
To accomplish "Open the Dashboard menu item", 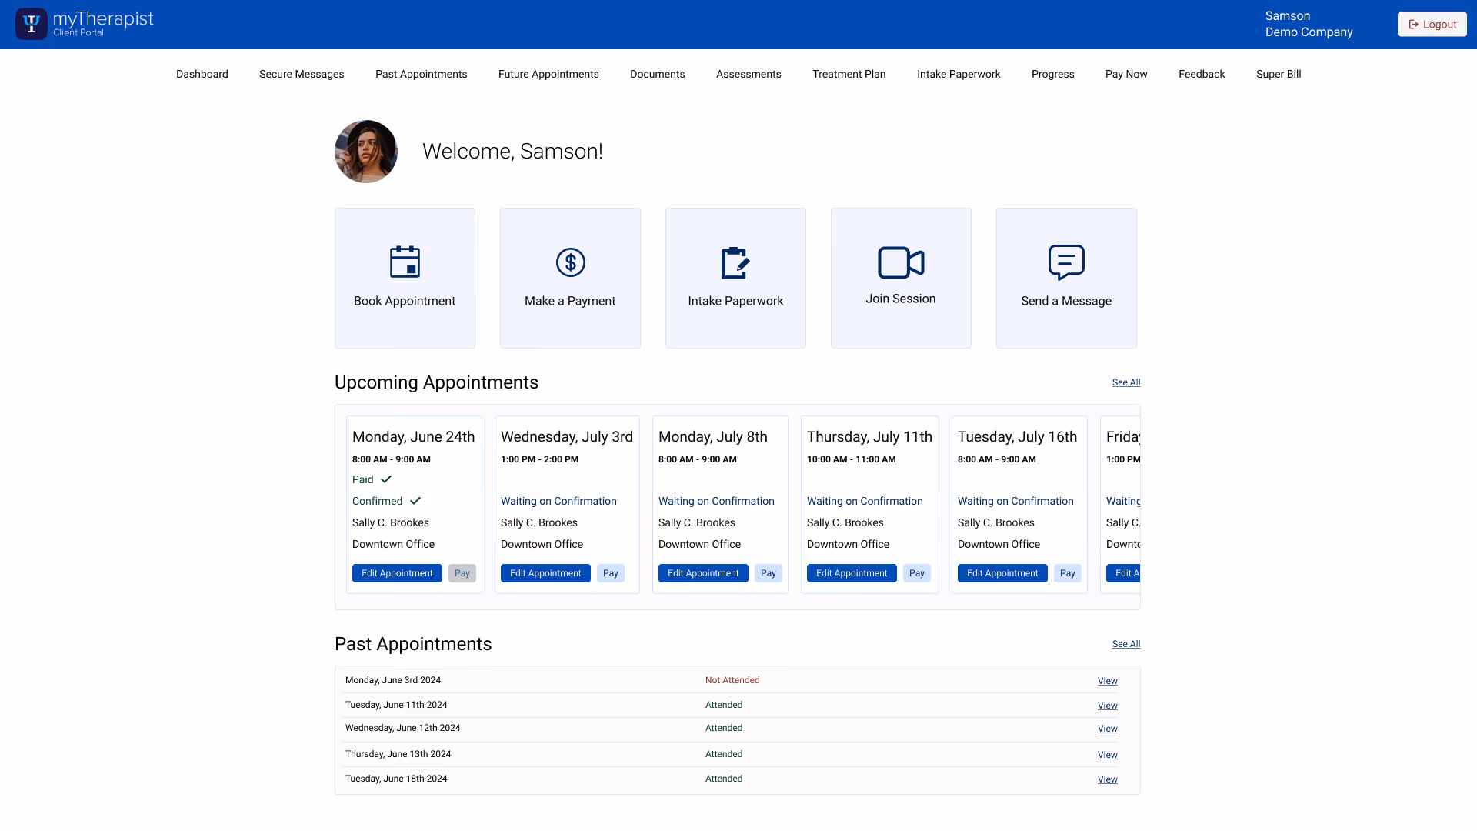I will tap(202, 74).
